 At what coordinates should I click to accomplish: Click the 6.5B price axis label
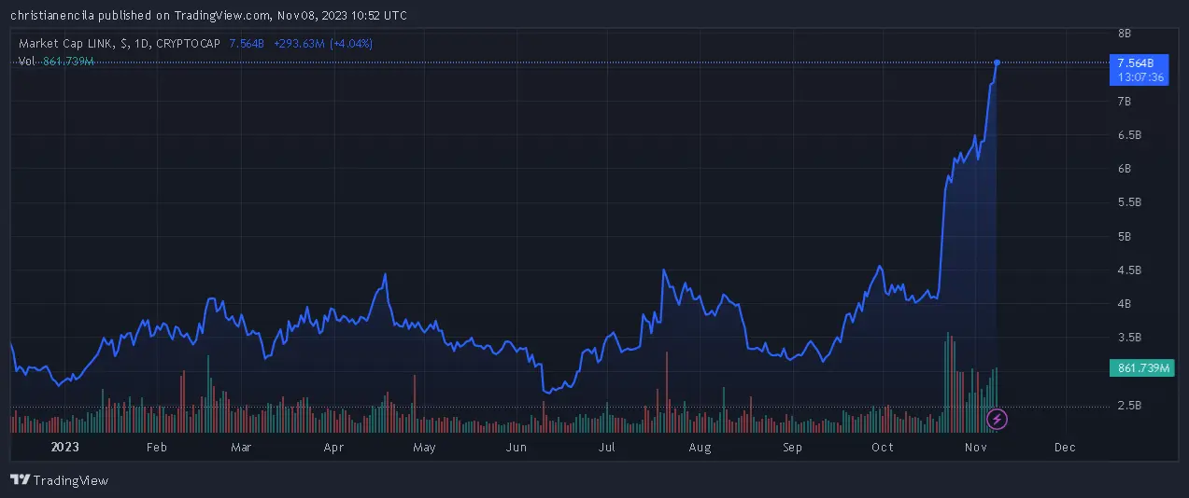coord(1128,135)
